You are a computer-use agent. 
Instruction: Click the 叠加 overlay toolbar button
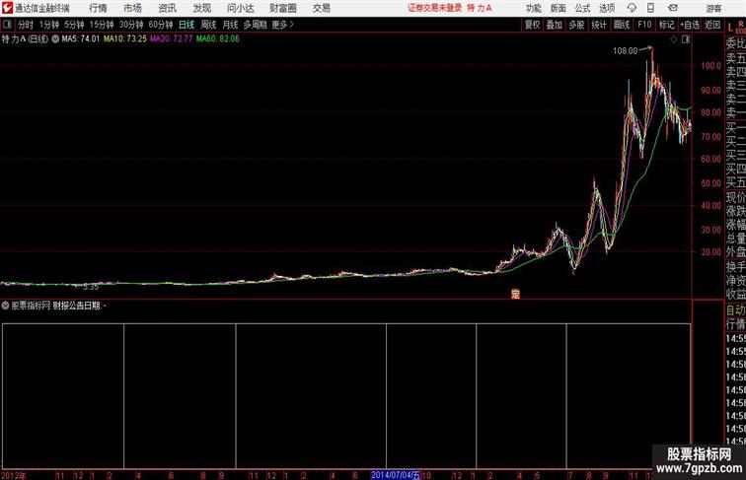point(555,25)
